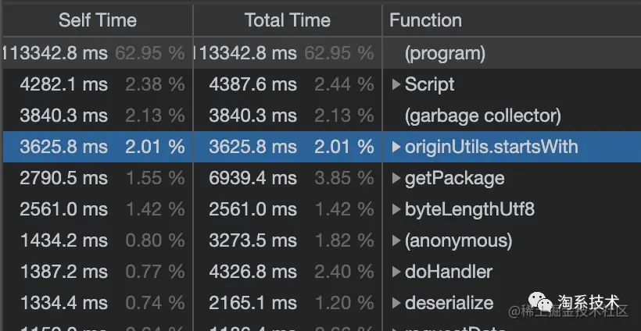Screen dimensions: 641x331
Task: Click the doHandler function name
Action: pyautogui.click(x=448, y=272)
